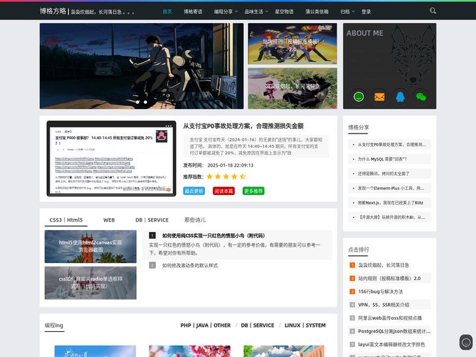Open the 袅袅炊烟起，长河落日急 banner image
Viewport: 476px width, 357px height.
(292, 89)
